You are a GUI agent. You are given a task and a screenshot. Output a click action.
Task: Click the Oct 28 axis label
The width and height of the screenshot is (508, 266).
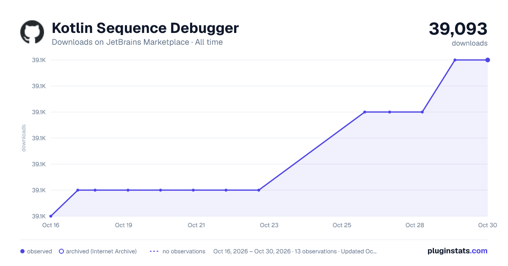(415, 225)
